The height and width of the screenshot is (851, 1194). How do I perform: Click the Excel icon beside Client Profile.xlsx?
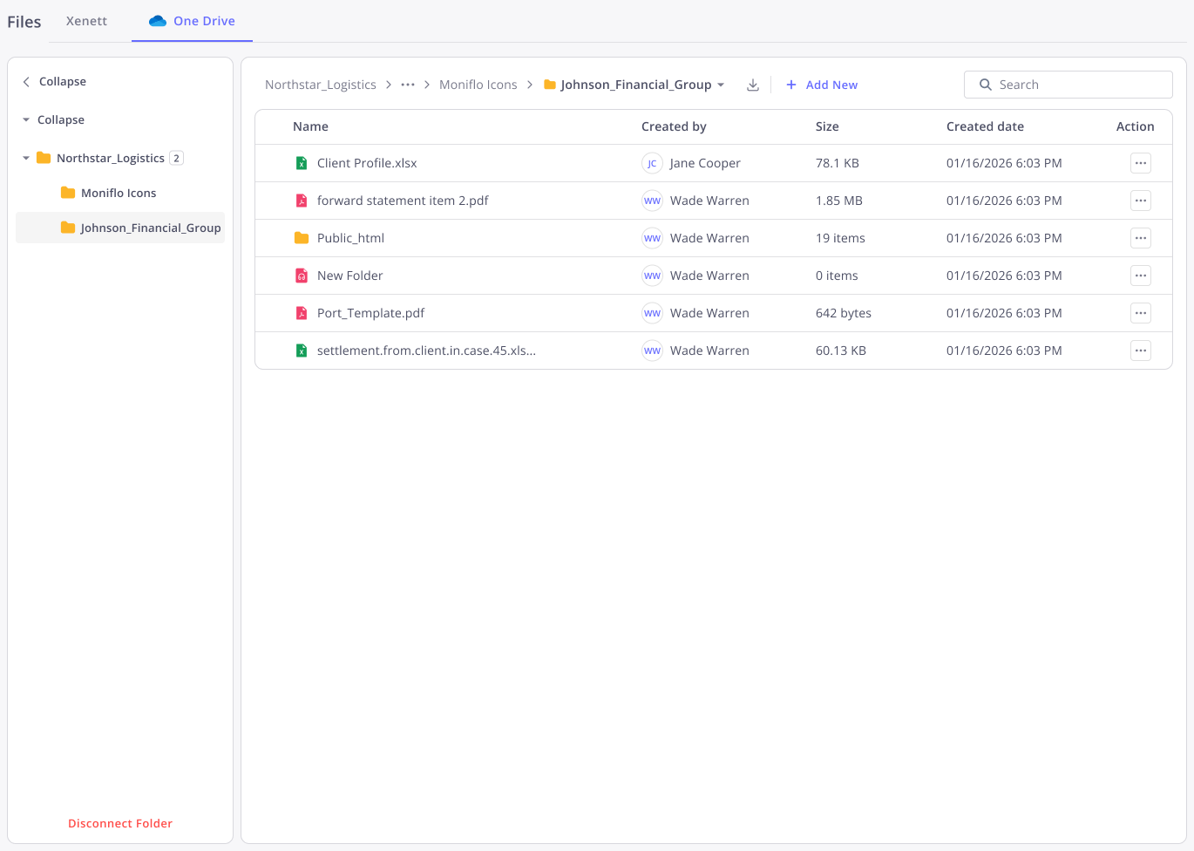[x=302, y=163]
